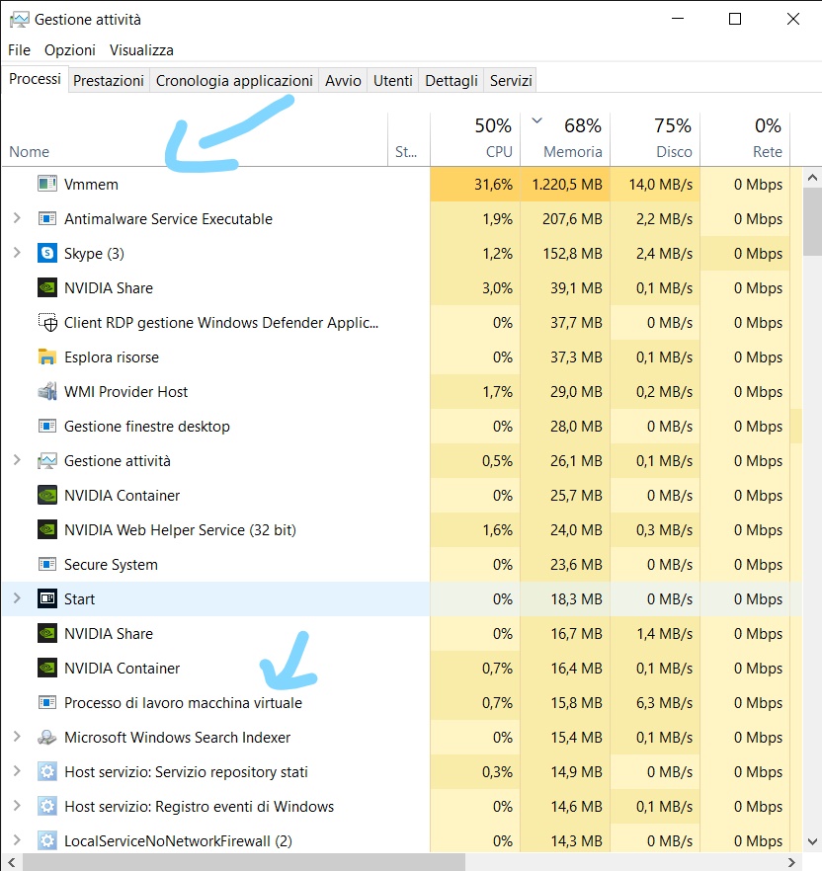This screenshot has height=871, width=822.
Task: Click the 14,0 MB/s disk value
Action: [660, 184]
